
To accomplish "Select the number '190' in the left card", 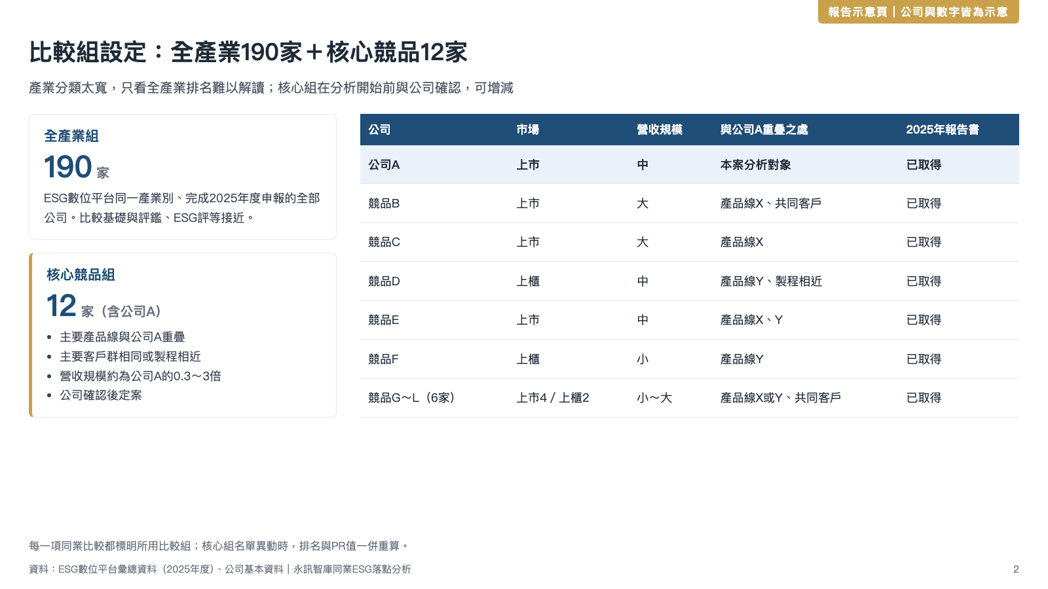I will pos(68,167).
